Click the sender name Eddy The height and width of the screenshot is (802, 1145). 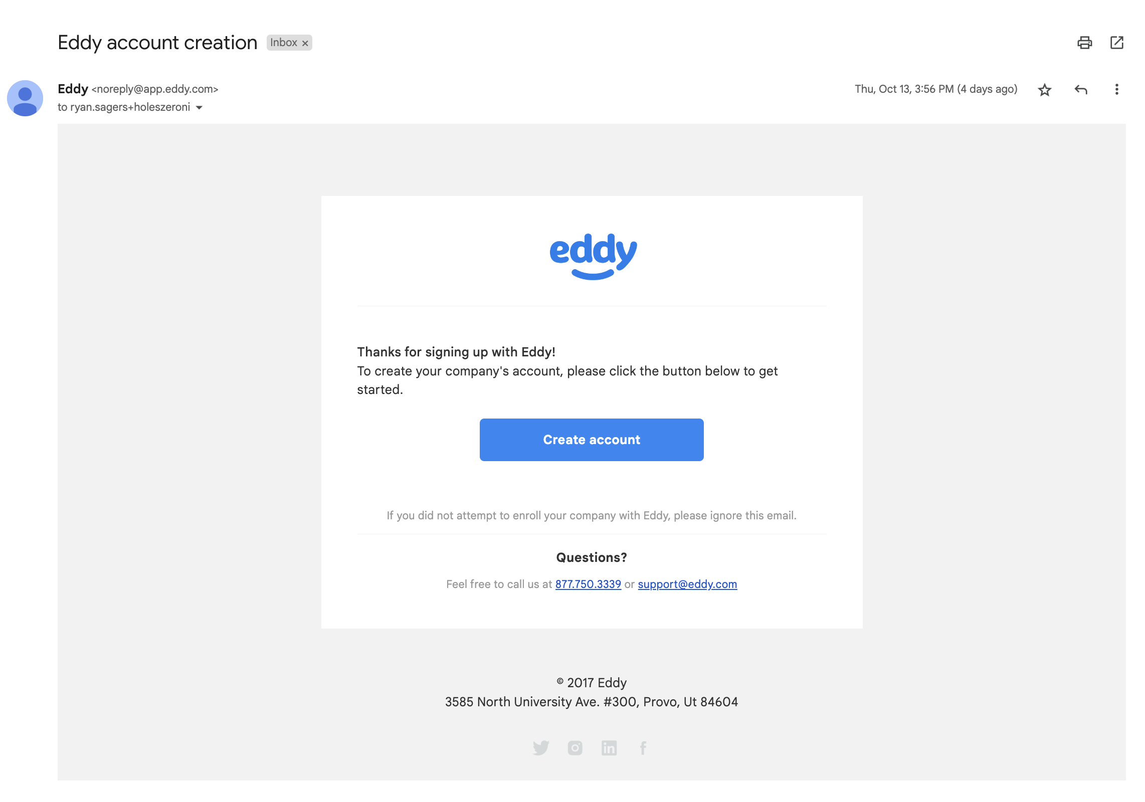pyautogui.click(x=73, y=89)
